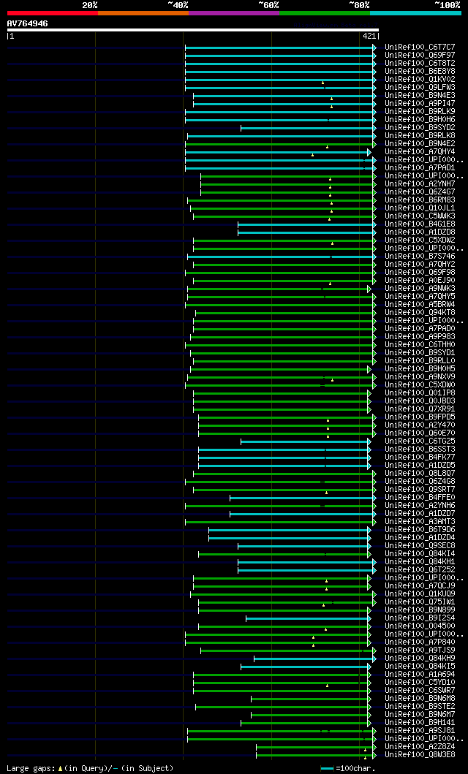468x774 pixels.
Task: Click the white query sequence bar
Action: pos(193,30)
